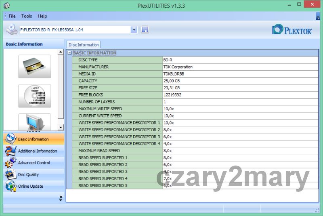Click the sidebar configure buttons chevron

(61, 198)
